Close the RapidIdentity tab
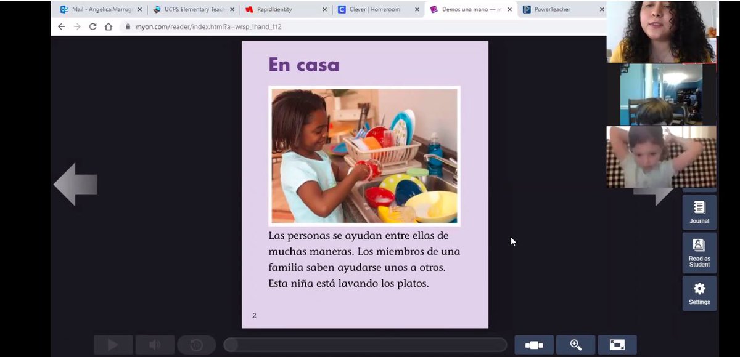The height and width of the screenshot is (357, 740). point(324,10)
